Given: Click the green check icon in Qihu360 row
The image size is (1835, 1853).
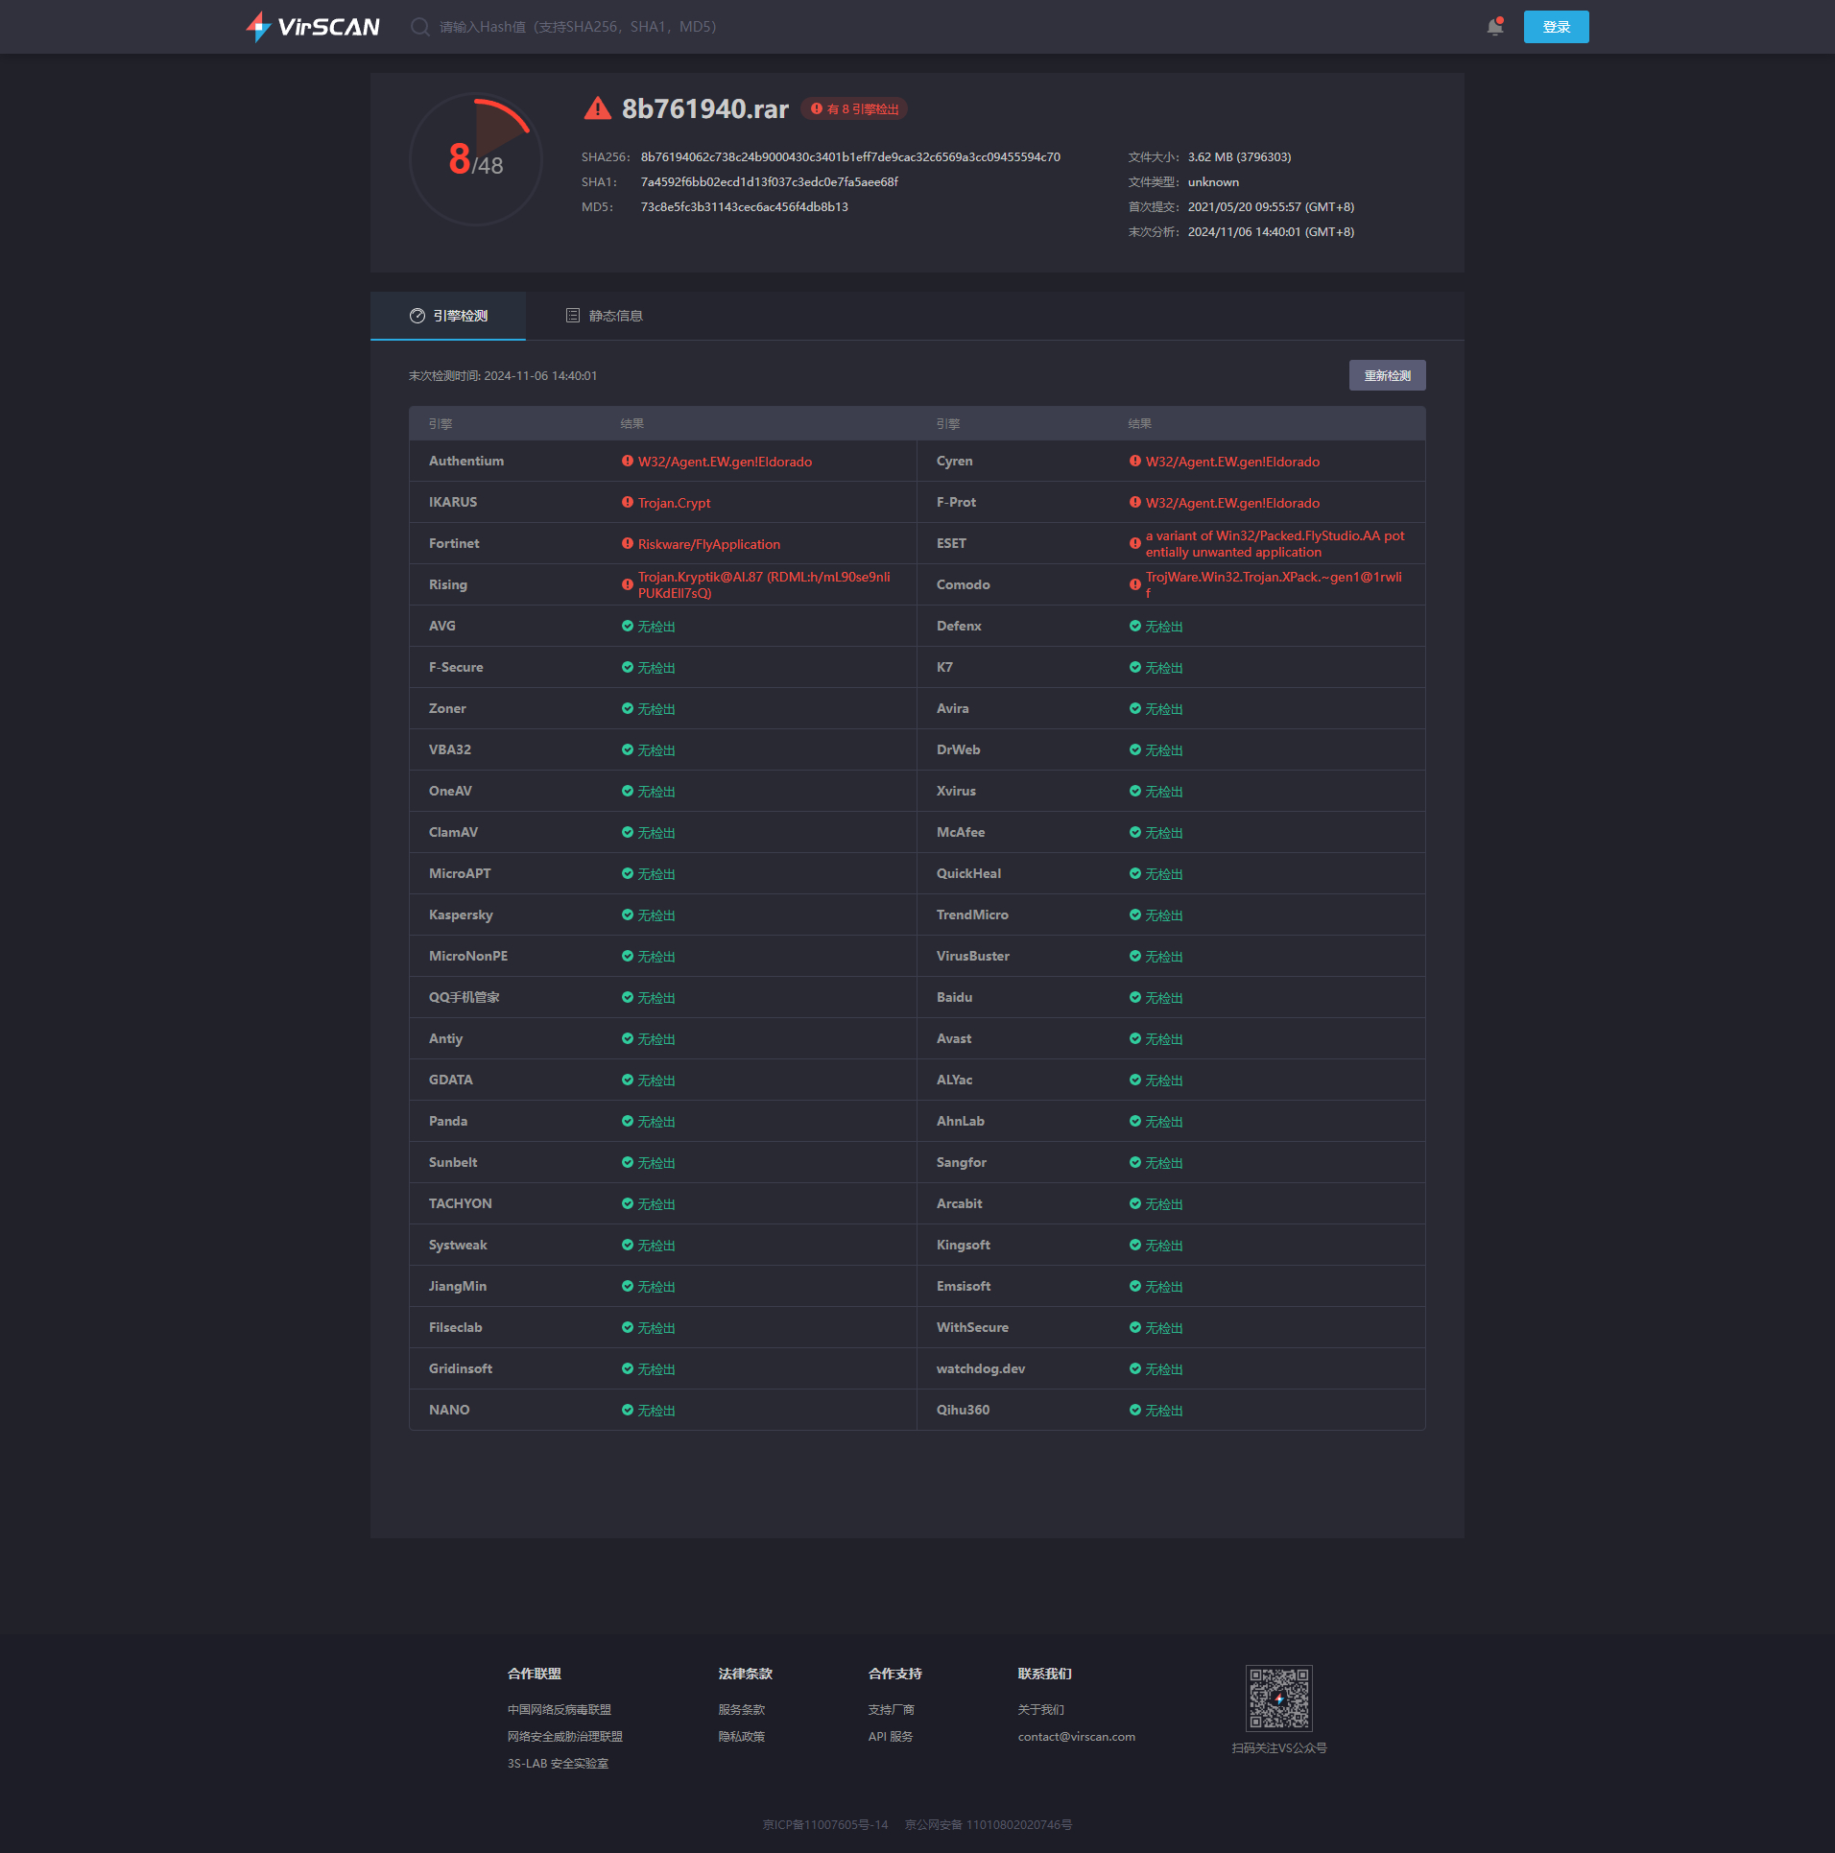Looking at the screenshot, I should 1135,1411.
